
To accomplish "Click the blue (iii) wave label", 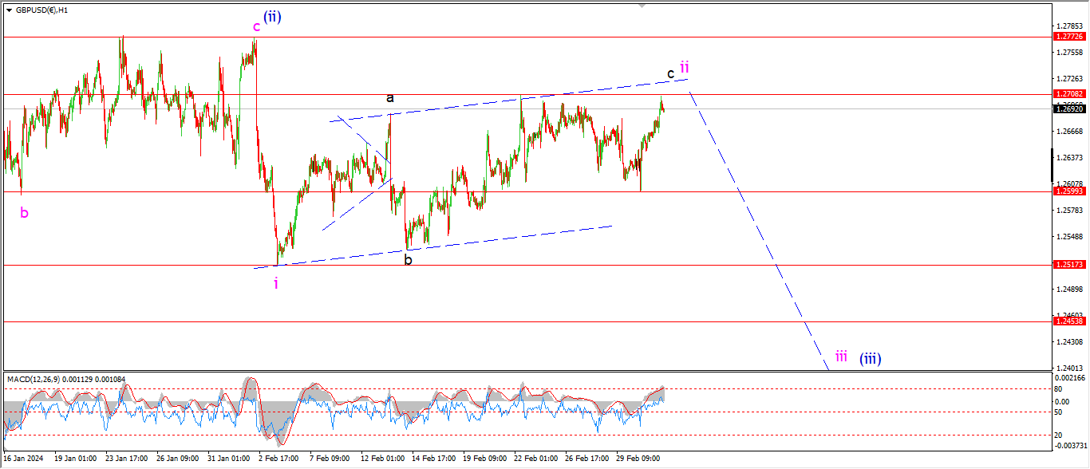I will (870, 358).
